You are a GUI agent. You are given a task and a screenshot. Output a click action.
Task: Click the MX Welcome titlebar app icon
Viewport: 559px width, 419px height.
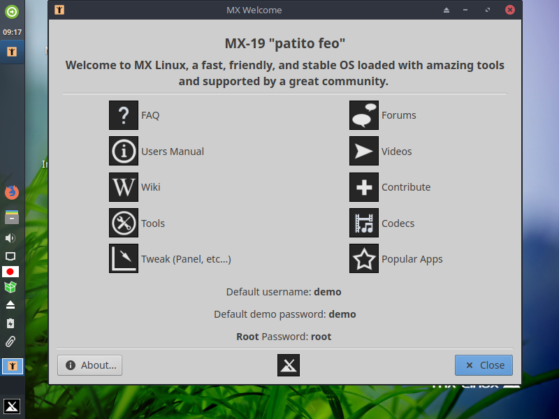(59, 10)
